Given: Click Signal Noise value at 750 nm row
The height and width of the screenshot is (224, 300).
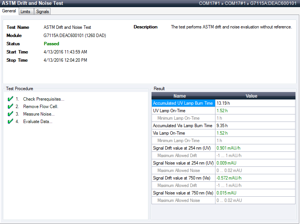Looking at the screenshot, I should [x=183, y=193].
